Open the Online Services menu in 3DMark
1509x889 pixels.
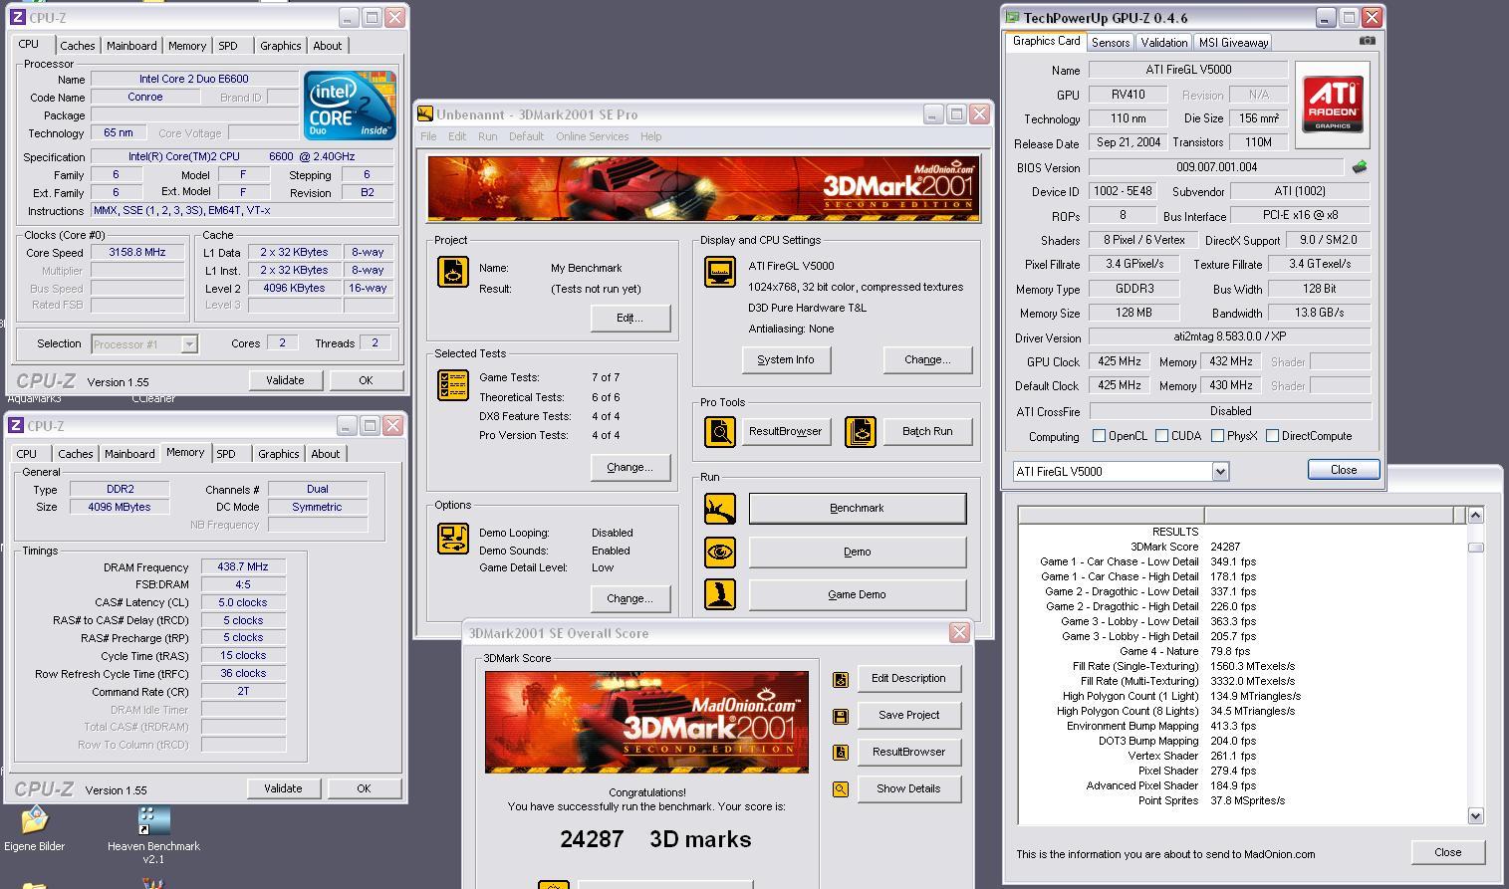(592, 136)
